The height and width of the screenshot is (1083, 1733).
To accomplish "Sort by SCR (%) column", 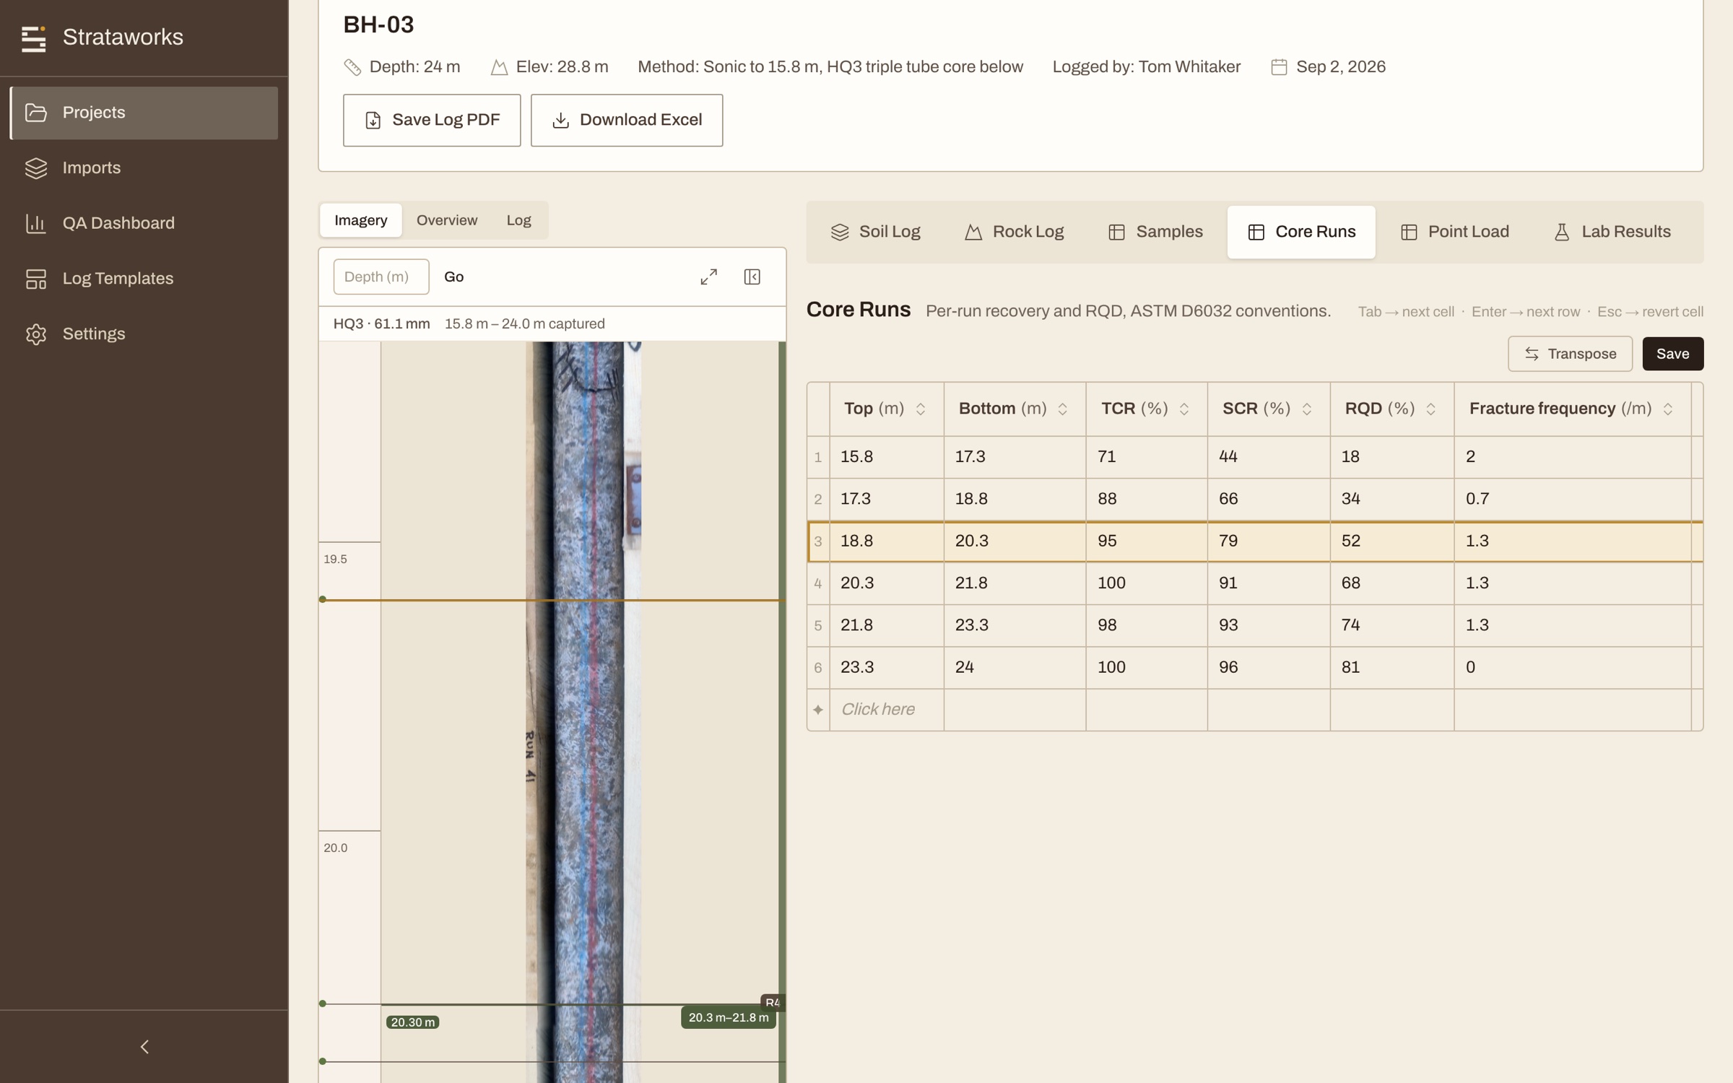I will 1307,409.
